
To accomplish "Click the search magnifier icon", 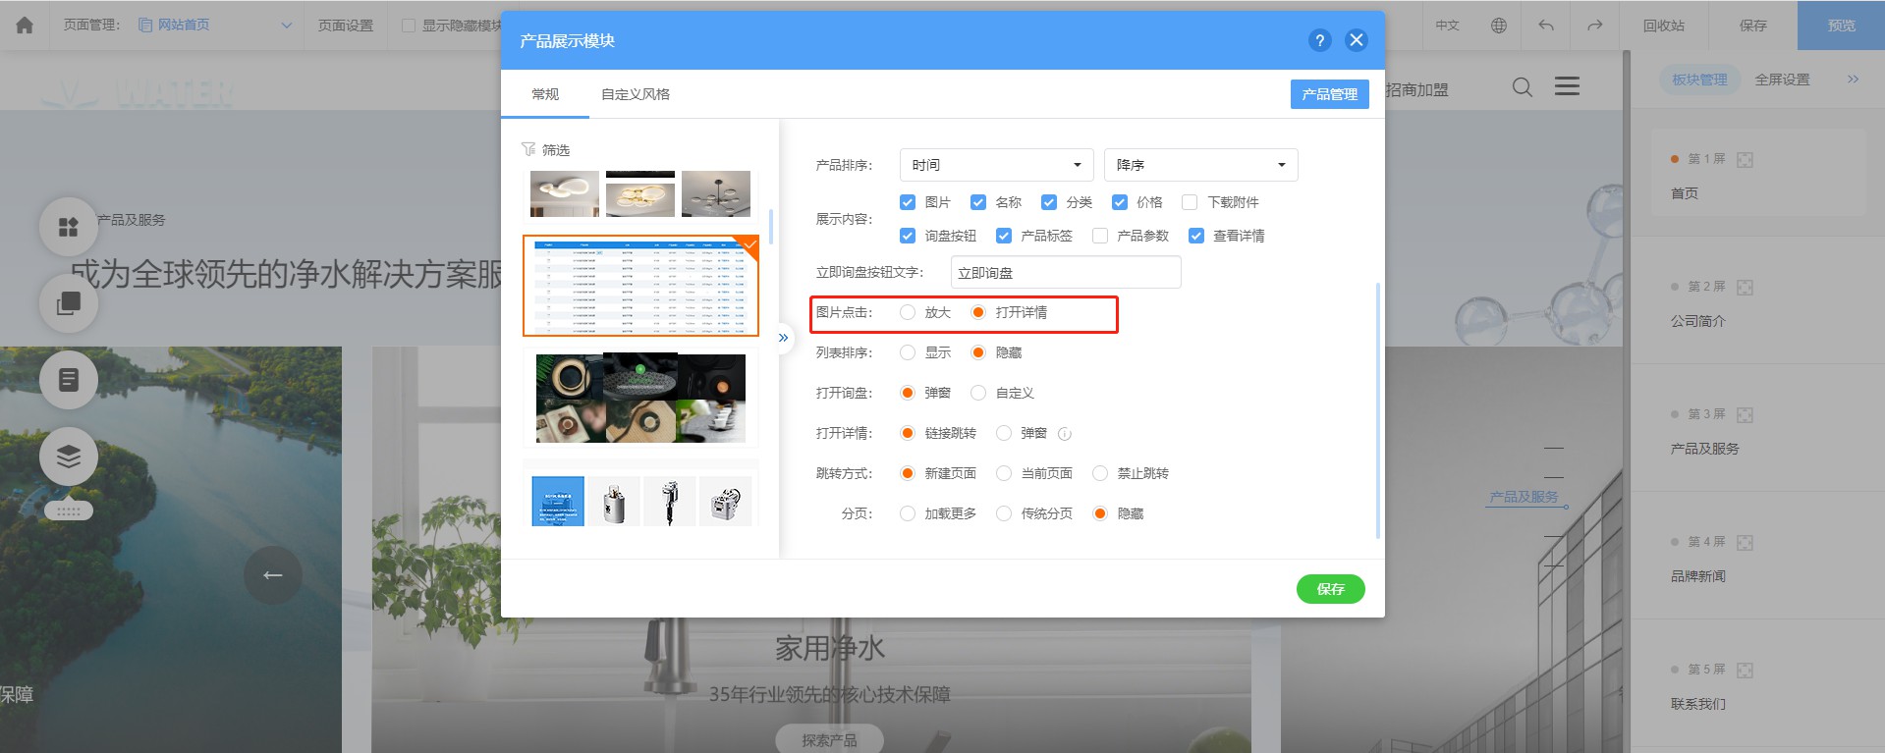I will (1523, 87).
